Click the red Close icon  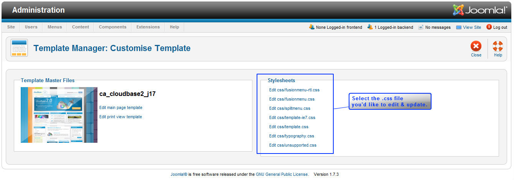[476, 46]
